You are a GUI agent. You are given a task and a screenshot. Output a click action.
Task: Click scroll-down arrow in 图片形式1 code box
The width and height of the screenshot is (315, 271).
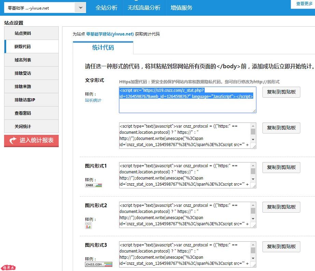pyautogui.click(x=253, y=179)
